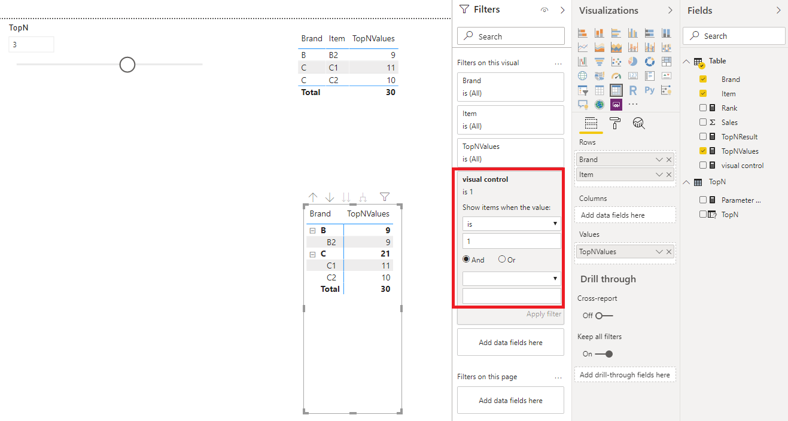788x421 pixels.
Task: Uncheck the Brand field checkbox
Action: (703, 79)
